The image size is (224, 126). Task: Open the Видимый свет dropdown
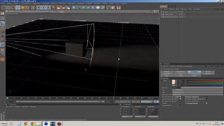[197, 94]
